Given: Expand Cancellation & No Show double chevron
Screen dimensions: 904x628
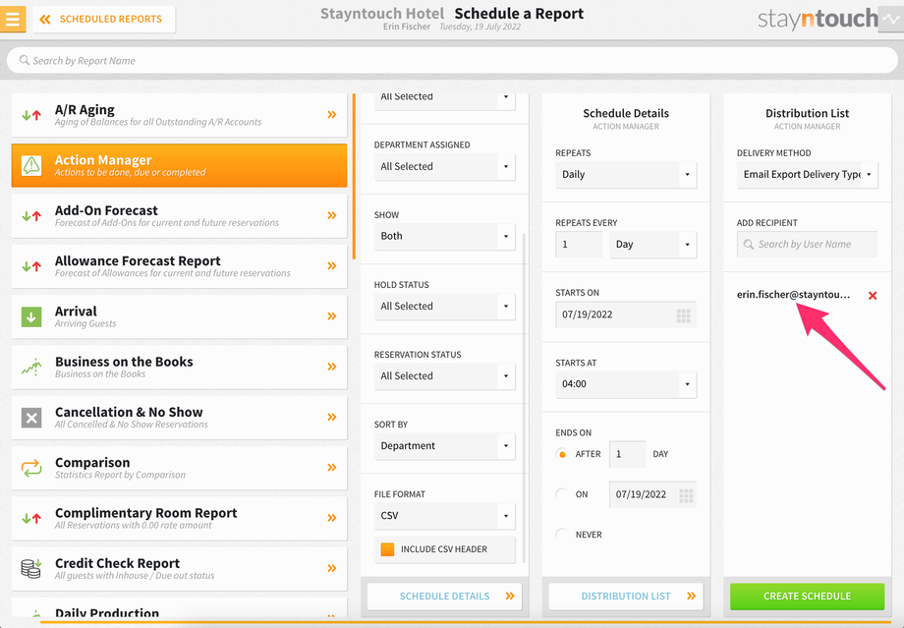Looking at the screenshot, I should pyautogui.click(x=331, y=417).
